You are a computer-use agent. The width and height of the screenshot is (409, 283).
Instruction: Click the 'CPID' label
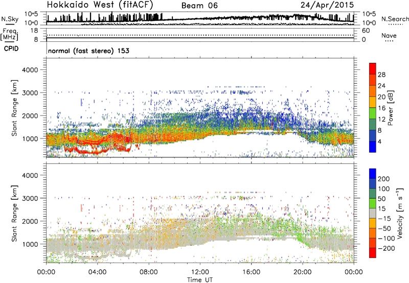point(11,49)
